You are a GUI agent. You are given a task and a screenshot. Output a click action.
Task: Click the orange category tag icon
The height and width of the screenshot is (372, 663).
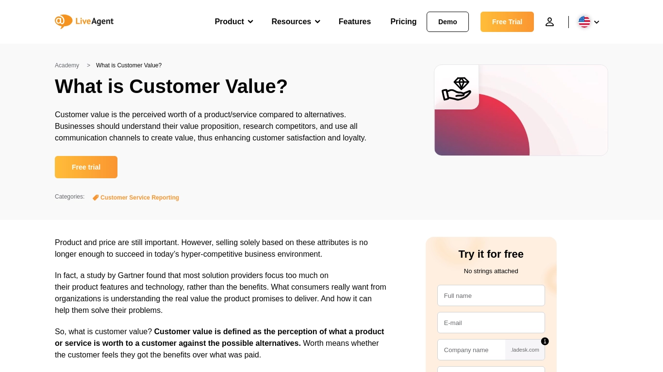point(96,198)
